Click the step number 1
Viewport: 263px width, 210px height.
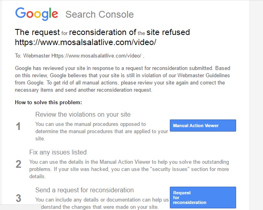[18, 127]
